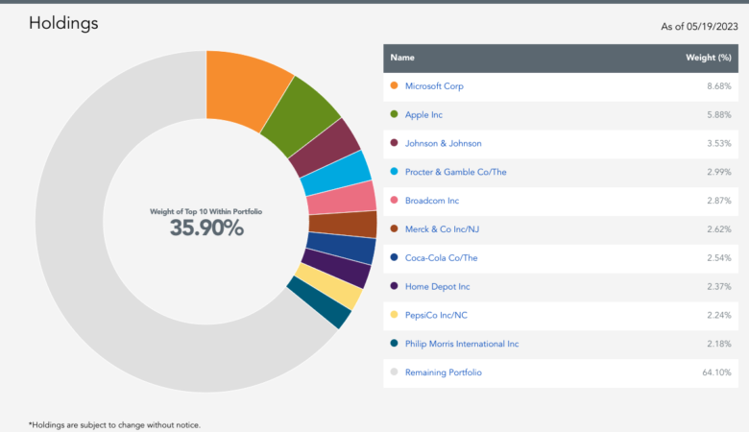Click the 8.68% weight value
This screenshot has width=749, height=432.
(719, 86)
